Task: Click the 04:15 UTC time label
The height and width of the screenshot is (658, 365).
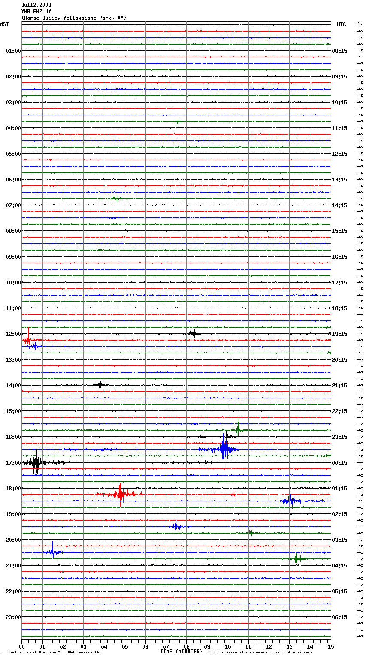Action: pyautogui.click(x=340, y=566)
